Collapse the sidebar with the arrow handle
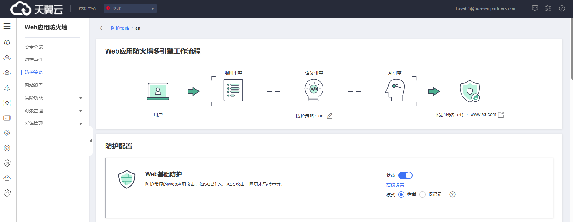The height and width of the screenshot is (222, 573). (91, 141)
